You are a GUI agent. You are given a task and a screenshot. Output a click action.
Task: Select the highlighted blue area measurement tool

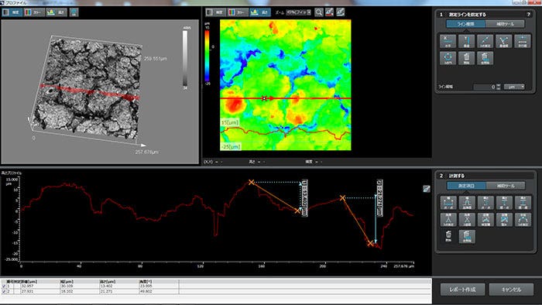pos(504,220)
